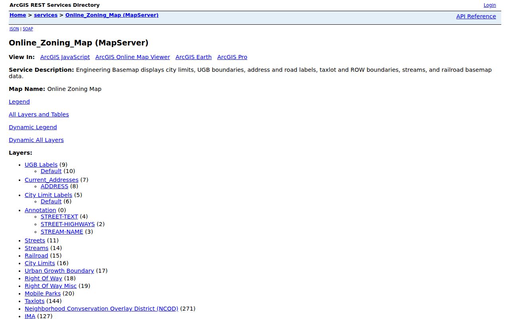The width and height of the screenshot is (510, 319).
Task: View in ArcGIS Pro
Action: pos(232,57)
